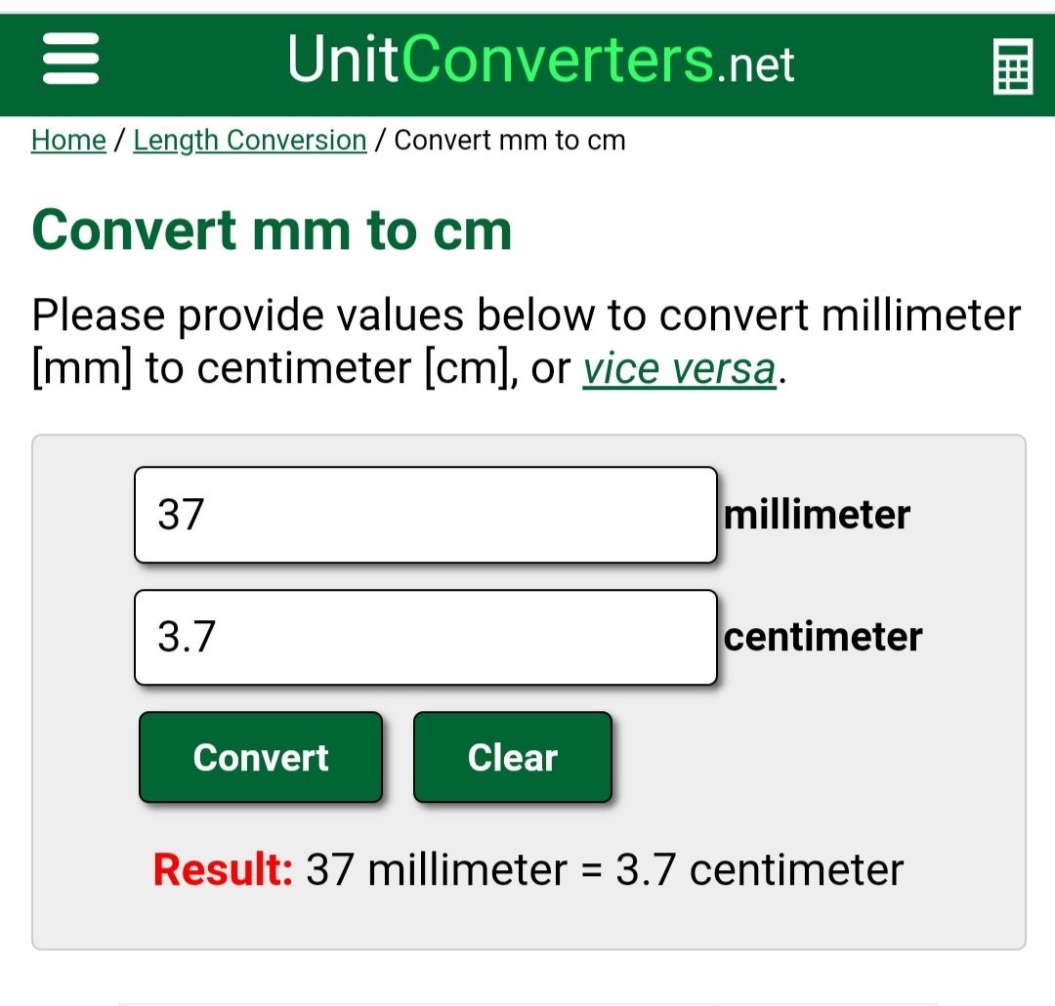This screenshot has width=1055, height=1006.
Task: Click the UnitConverters.net site logo
Action: point(540,61)
